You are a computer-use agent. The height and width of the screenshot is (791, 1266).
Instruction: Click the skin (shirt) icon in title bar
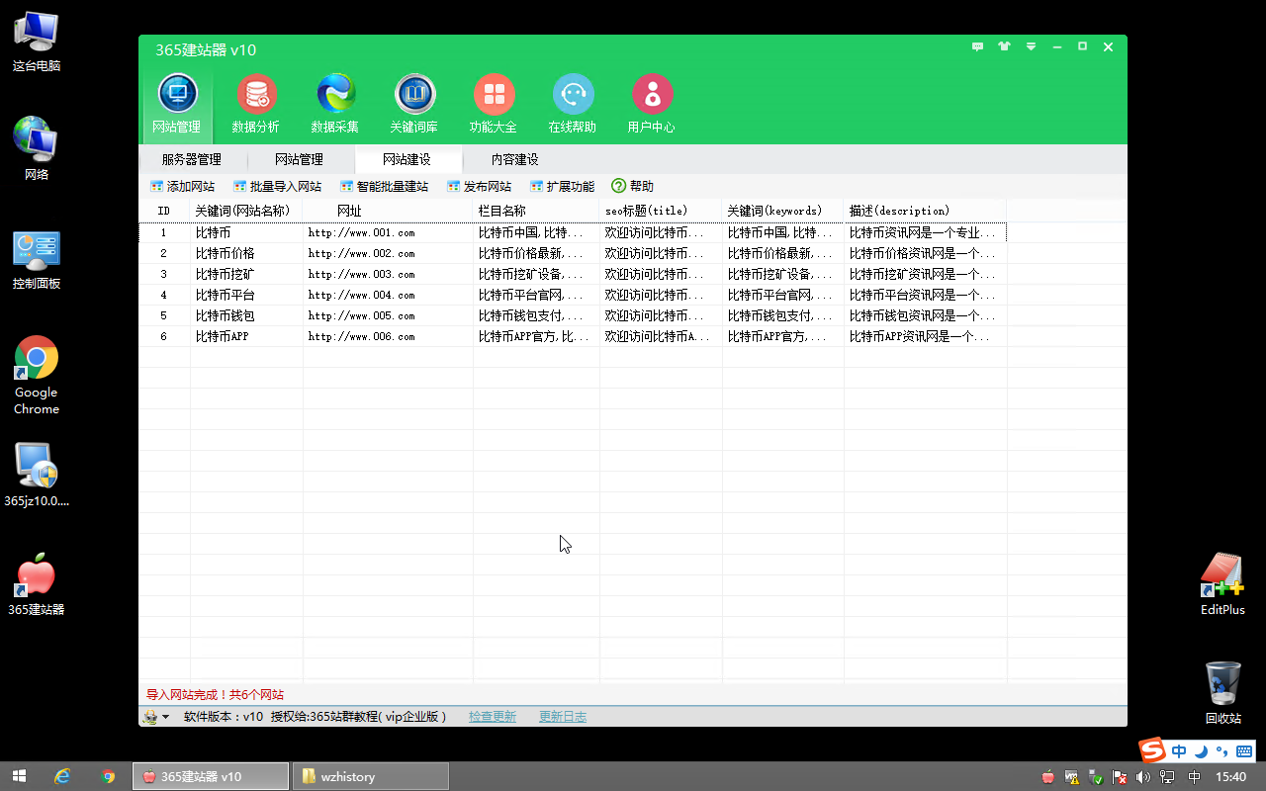point(1005,46)
